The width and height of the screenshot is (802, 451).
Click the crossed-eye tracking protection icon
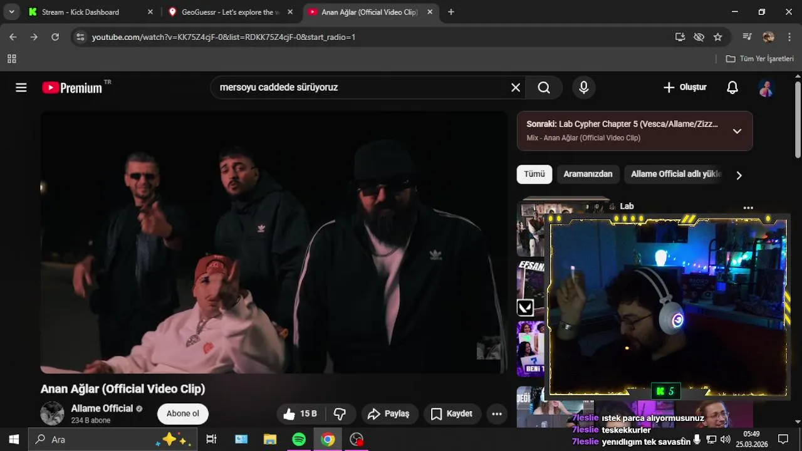pyautogui.click(x=699, y=37)
